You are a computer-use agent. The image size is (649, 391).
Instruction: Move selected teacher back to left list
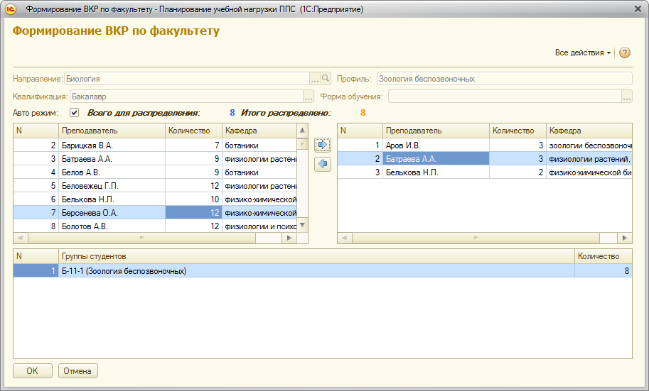[323, 164]
